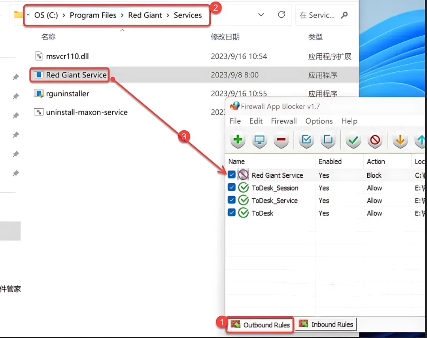Click the 2023/9/16 10:54 date cell

click(x=239, y=56)
